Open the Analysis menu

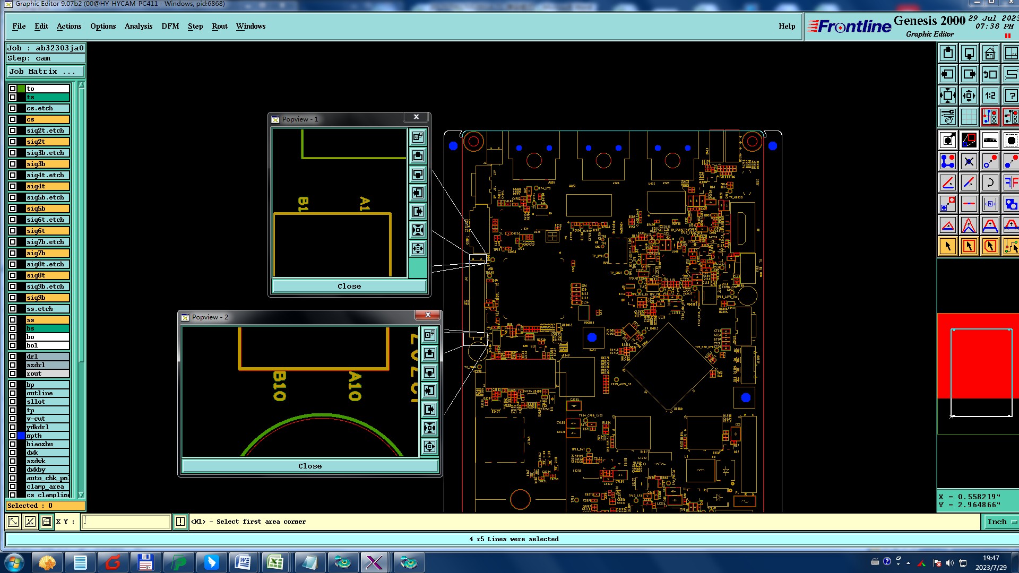coord(138,26)
